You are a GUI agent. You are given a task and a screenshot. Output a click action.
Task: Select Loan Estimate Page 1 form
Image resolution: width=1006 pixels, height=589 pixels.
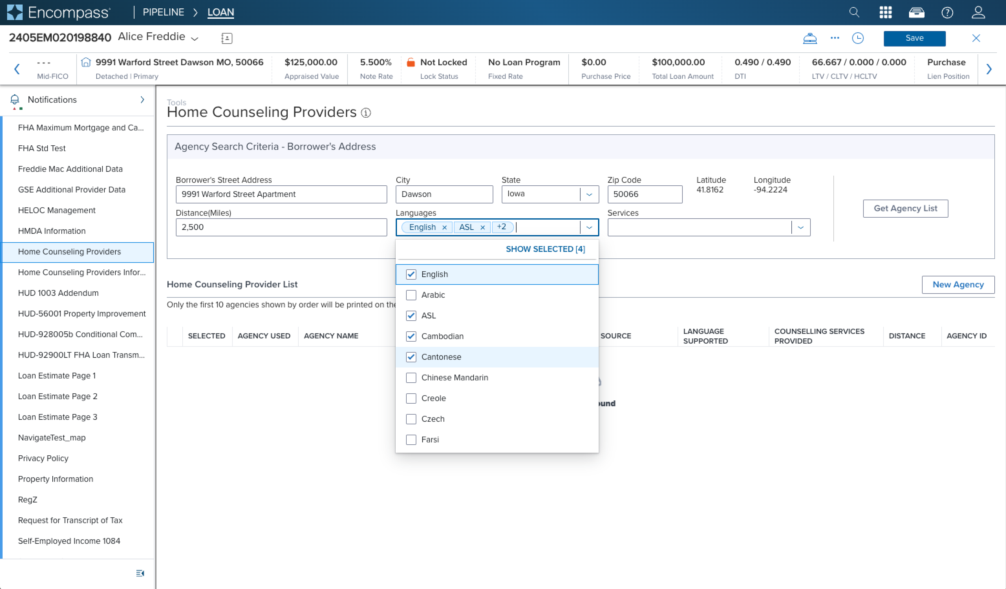tap(57, 376)
